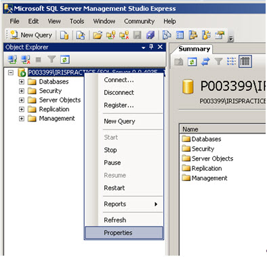Viewport: 267px width, 257px height.
Task: Expand the Replication node in Object Explorer
Action: [22, 109]
